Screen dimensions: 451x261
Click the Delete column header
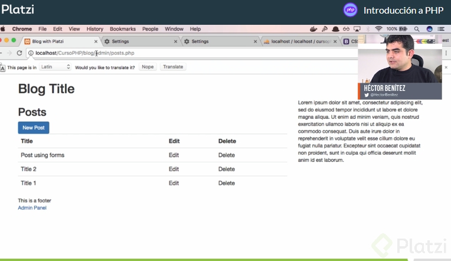pyautogui.click(x=227, y=141)
